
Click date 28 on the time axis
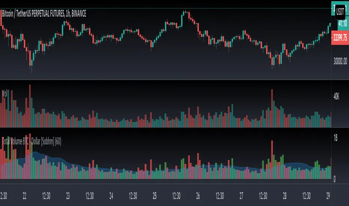[285, 196]
